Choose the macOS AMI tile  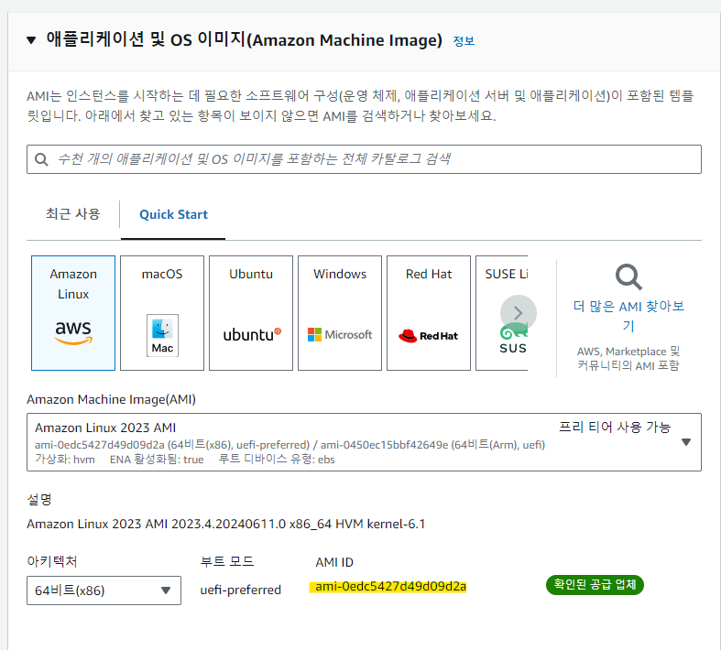coord(162,313)
